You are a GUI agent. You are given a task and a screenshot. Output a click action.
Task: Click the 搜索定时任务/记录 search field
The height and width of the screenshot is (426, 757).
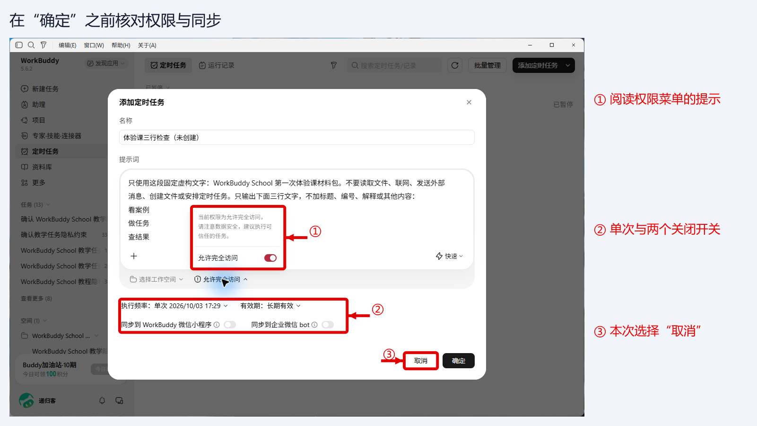coord(394,65)
